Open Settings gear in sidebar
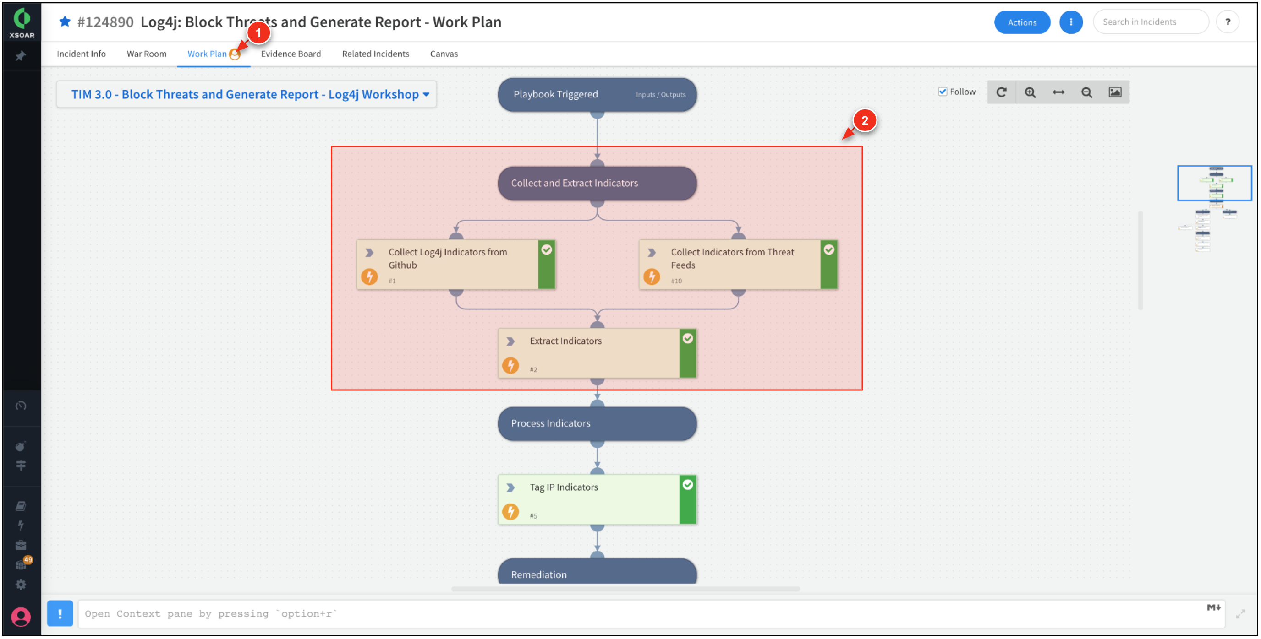 pyautogui.click(x=21, y=584)
